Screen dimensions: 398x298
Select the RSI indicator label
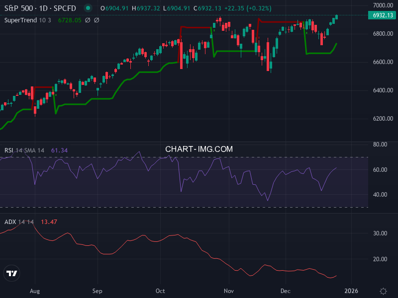[x=9, y=149]
